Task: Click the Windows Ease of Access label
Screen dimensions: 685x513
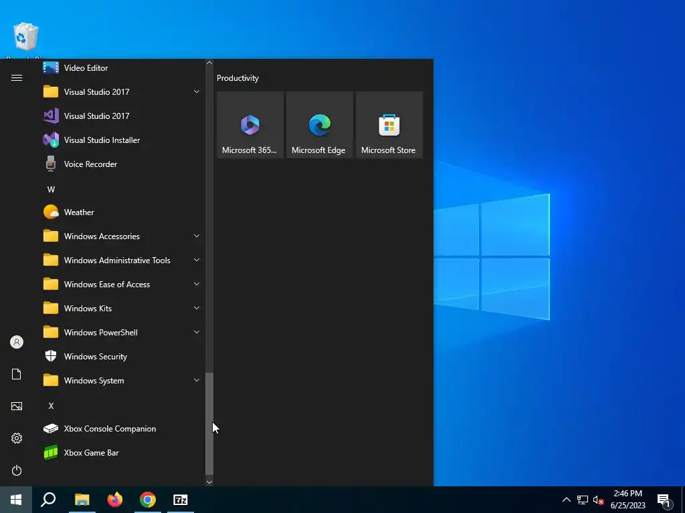Action: point(107,285)
